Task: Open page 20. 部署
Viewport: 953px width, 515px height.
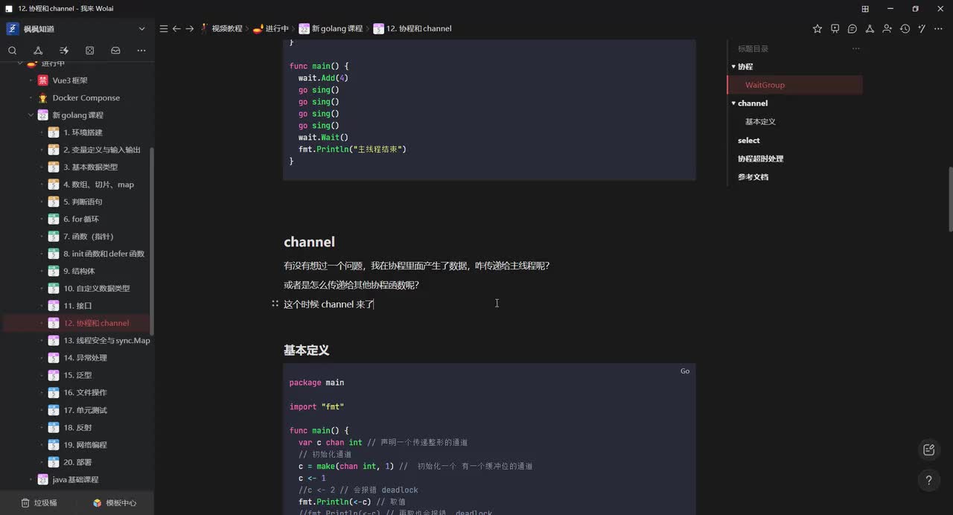Action: tap(77, 462)
